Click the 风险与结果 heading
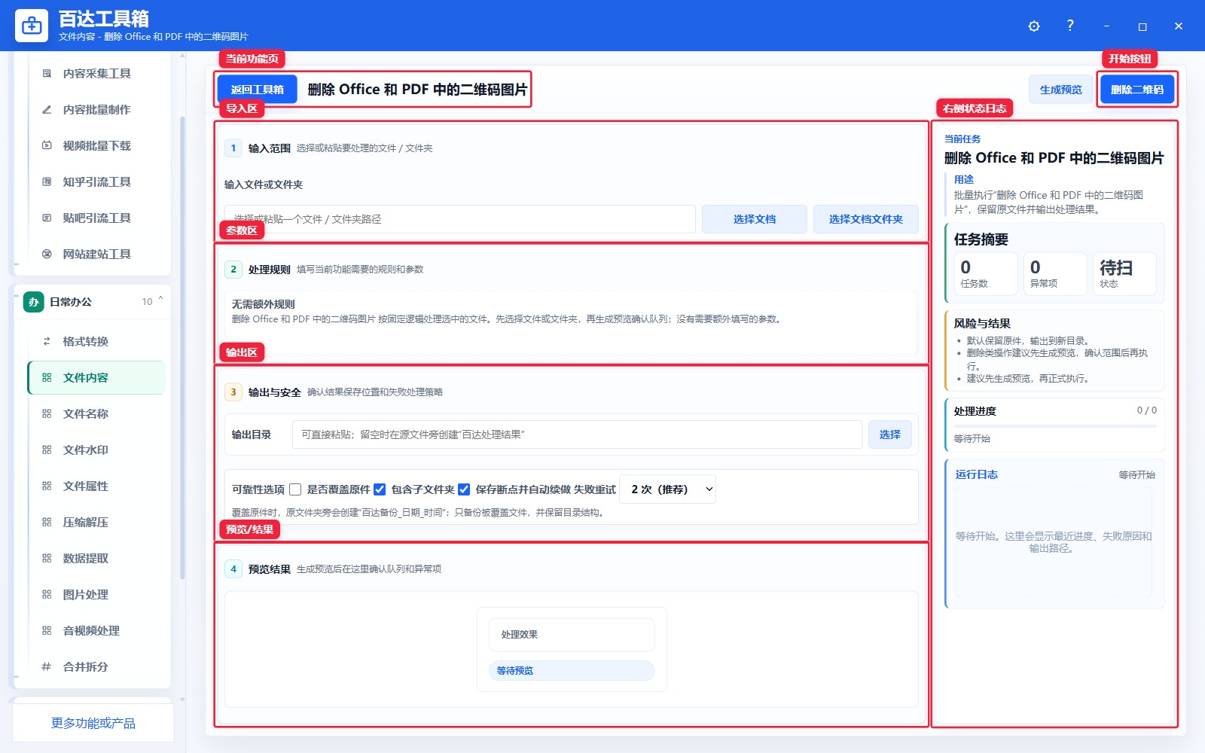This screenshot has height=753, width=1205. 982,324
